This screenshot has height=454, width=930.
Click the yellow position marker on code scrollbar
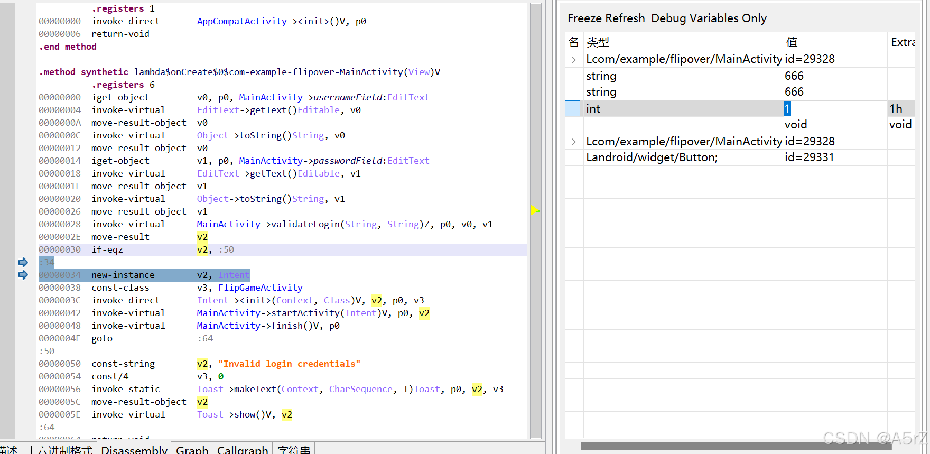535,210
